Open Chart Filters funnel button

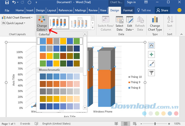(151, 73)
